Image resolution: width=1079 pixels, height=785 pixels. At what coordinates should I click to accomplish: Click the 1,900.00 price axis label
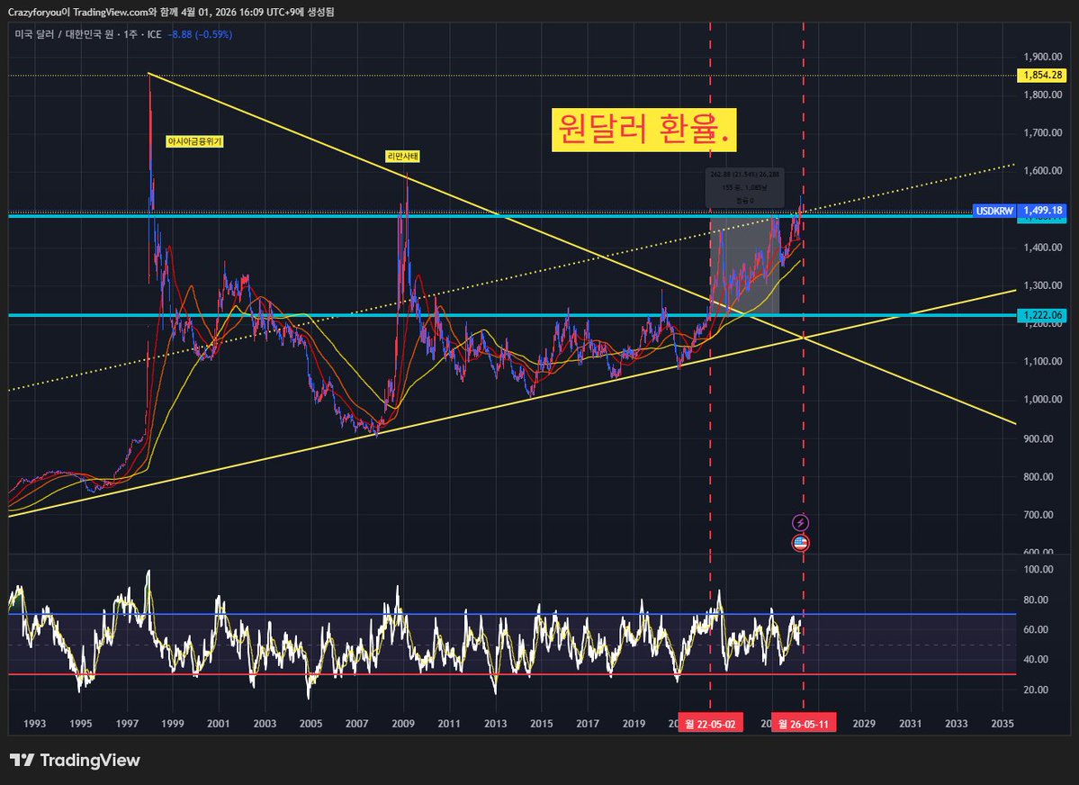click(x=1042, y=57)
